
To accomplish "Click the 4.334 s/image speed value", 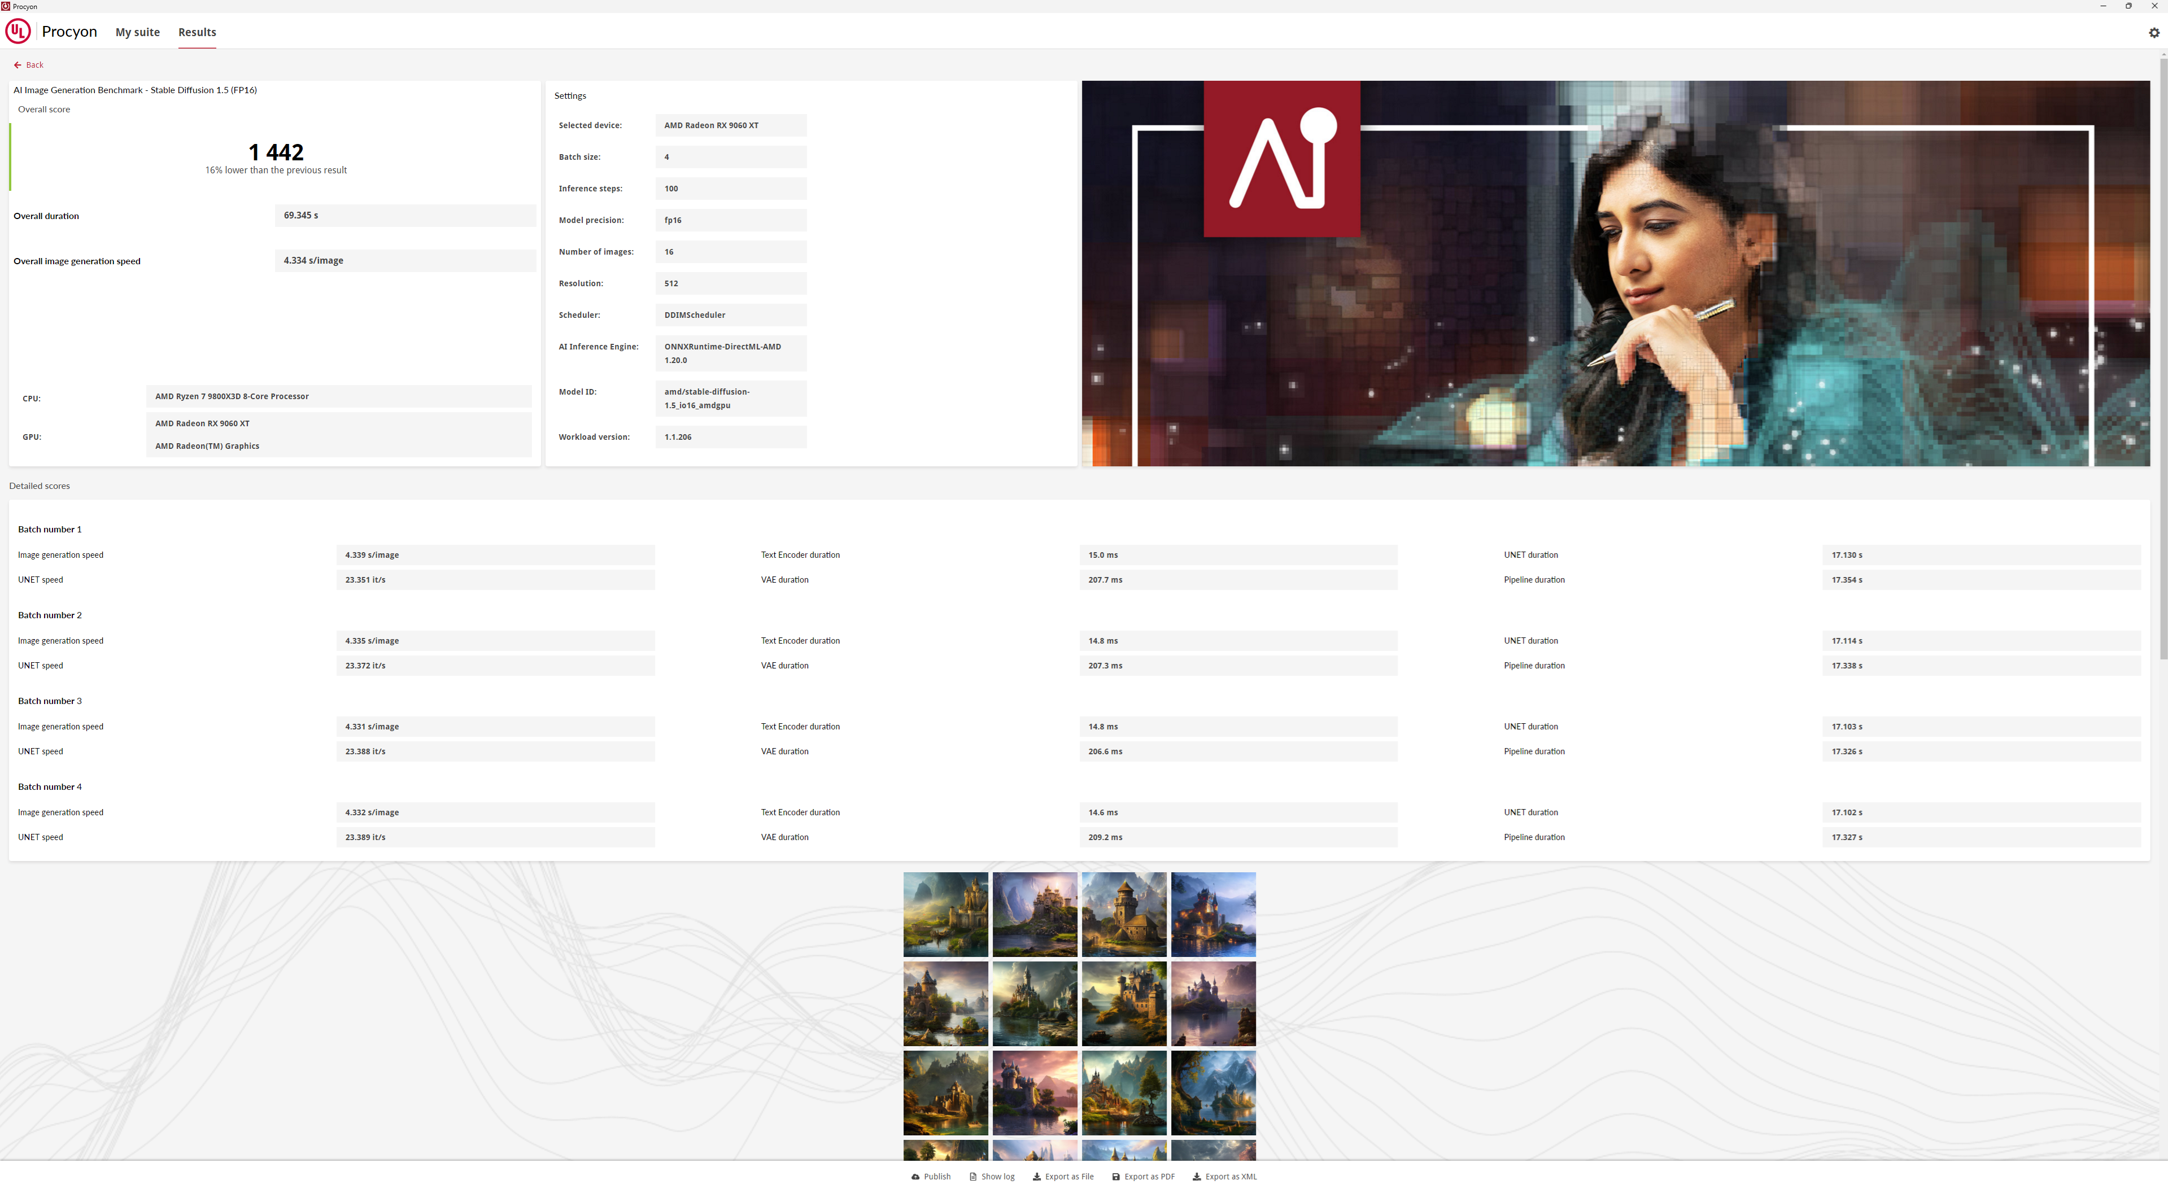I will 405,261.
